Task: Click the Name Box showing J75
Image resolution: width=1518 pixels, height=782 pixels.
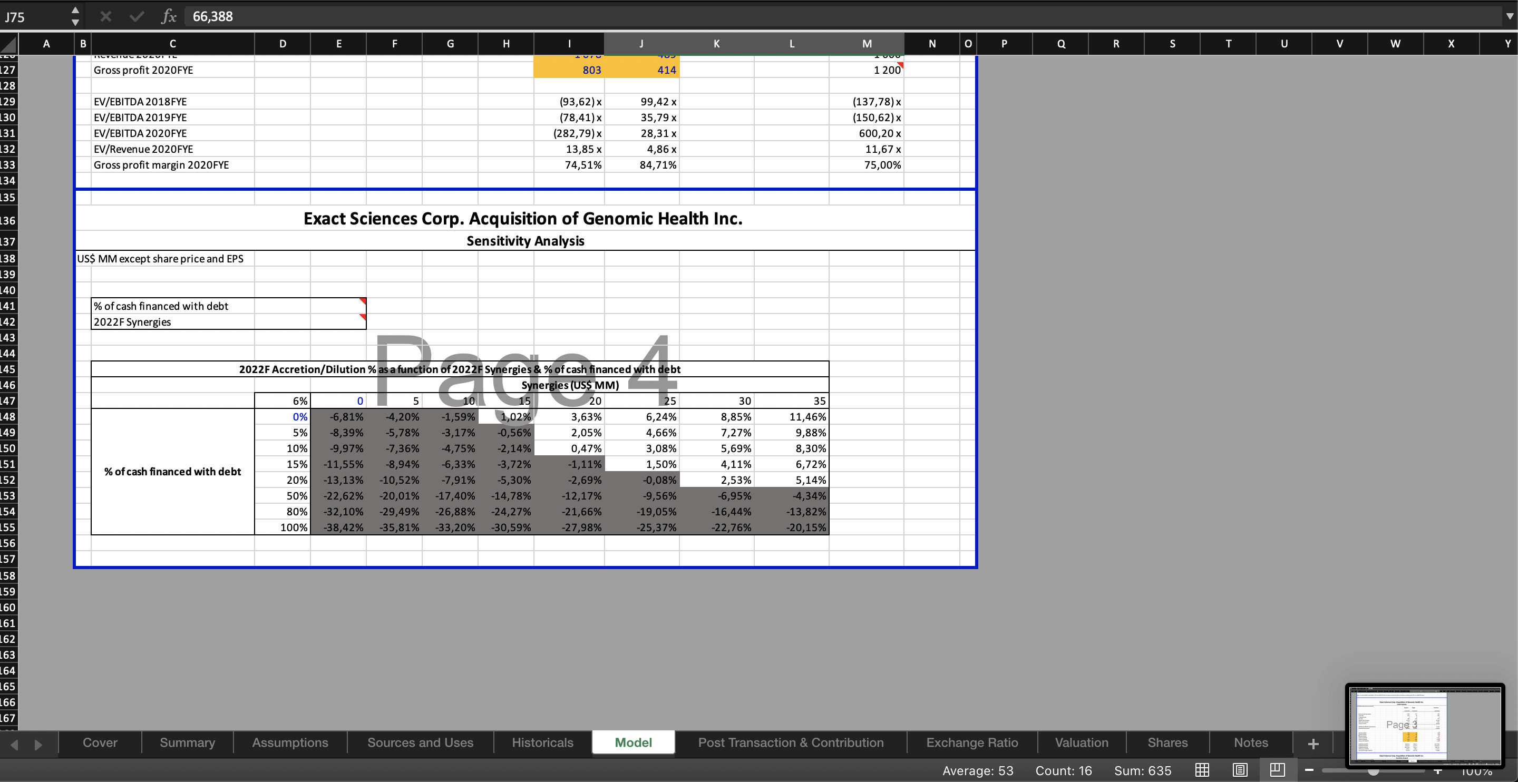Action: pyautogui.click(x=34, y=16)
